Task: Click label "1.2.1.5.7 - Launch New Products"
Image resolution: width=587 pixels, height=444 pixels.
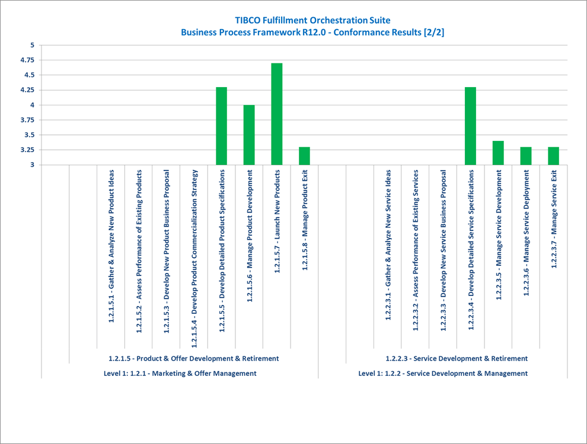Action: [x=277, y=221]
